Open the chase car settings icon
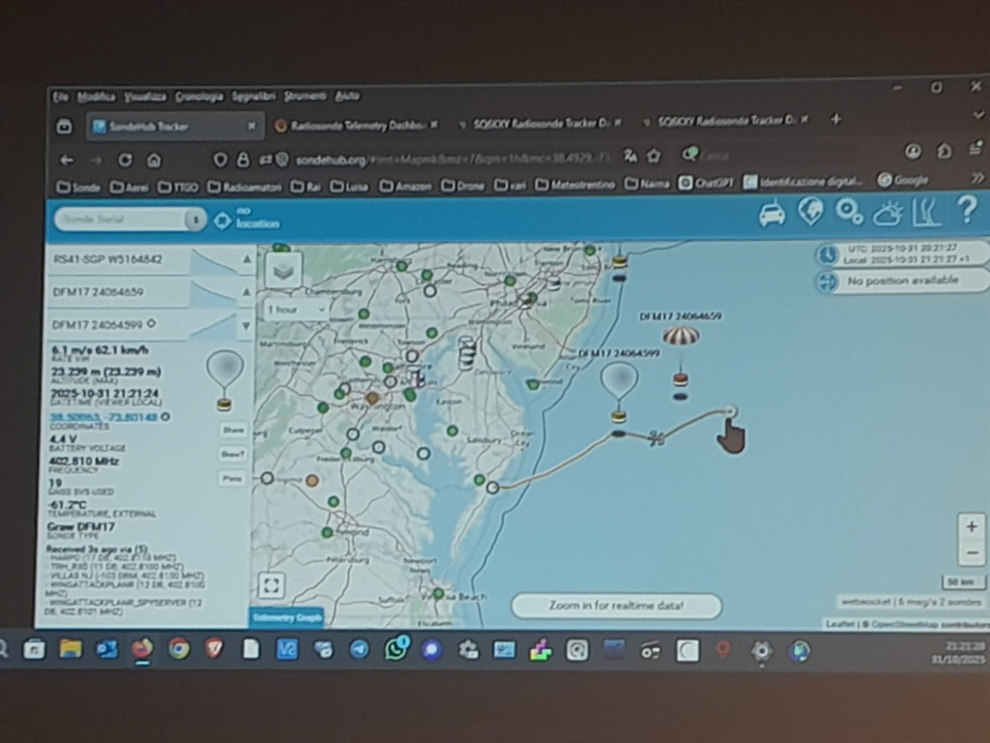Image resolution: width=990 pixels, height=743 pixels. pyautogui.click(x=772, y=215)
